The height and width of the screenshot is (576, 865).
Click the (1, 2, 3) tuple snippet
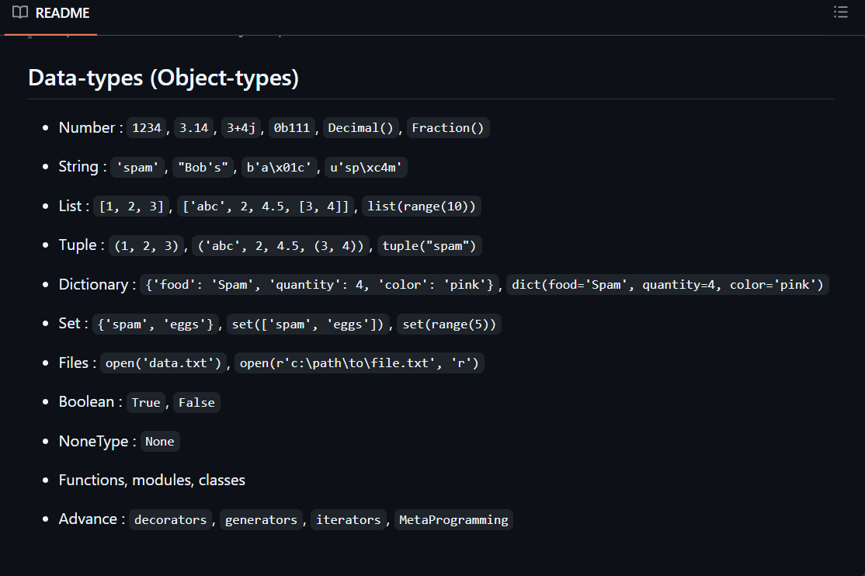pos(146,245)
